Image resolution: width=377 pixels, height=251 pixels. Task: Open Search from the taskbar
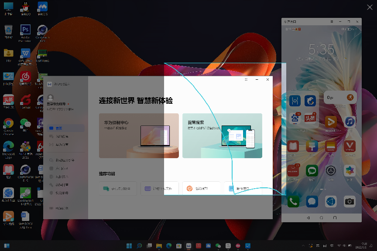pos(139,246)
